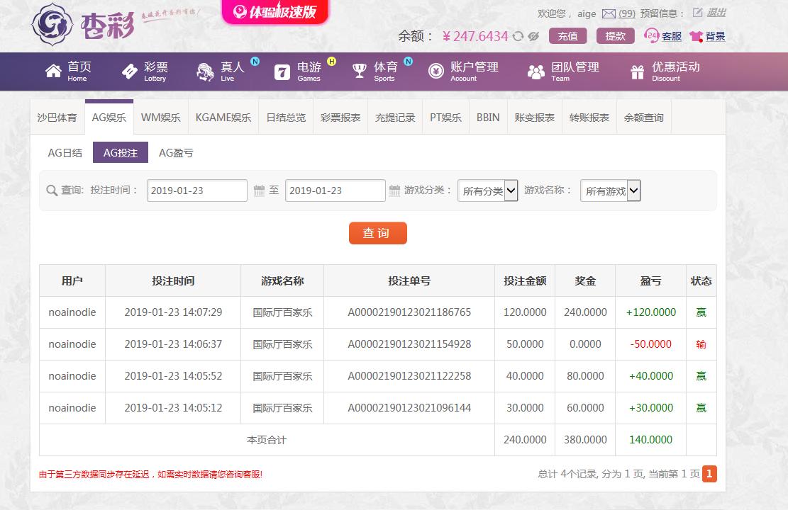Viewport: 788px width, 510px height.
Task: Click the end date input field
Action: point(335,191)
